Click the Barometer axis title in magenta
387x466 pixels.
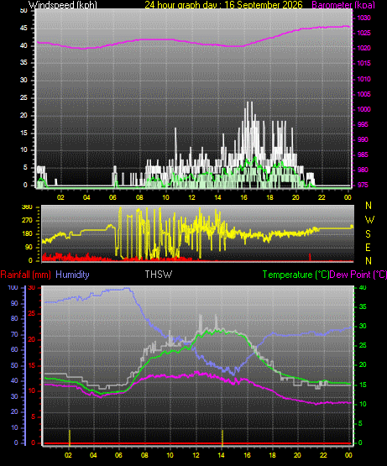[x=343, y=4]
